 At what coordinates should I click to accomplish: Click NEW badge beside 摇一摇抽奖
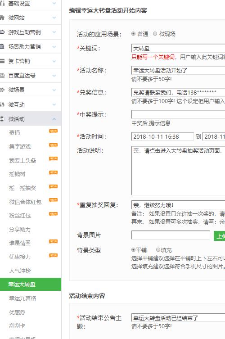click(53, 186)
